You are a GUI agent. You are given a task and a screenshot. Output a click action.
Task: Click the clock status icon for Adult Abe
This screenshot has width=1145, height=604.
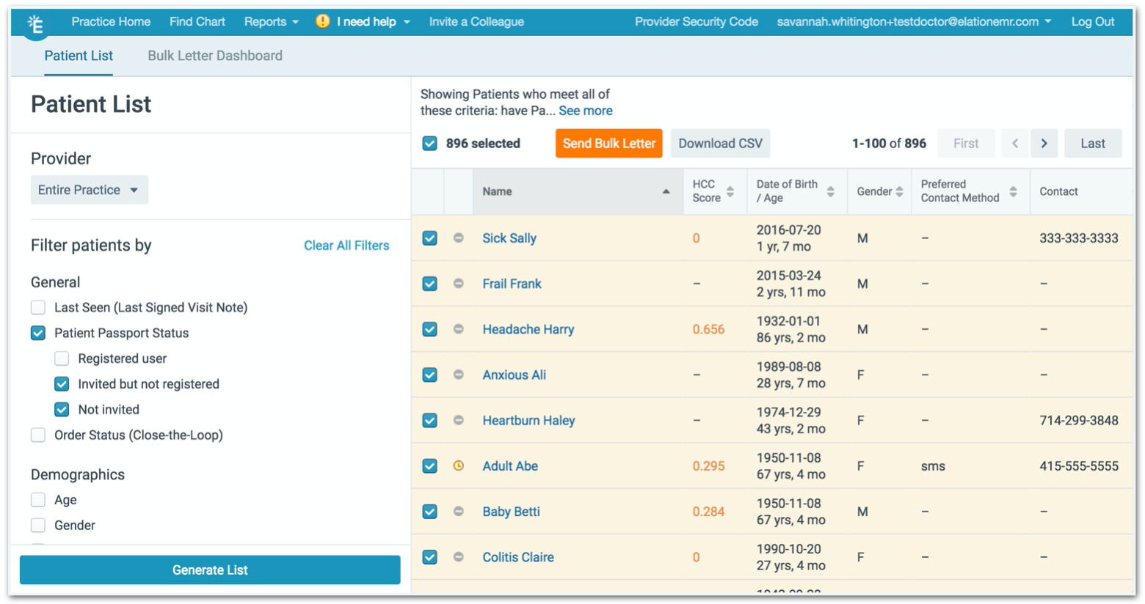459,466
